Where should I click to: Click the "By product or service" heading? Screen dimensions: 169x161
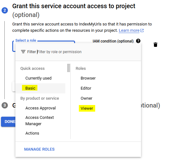(x=40, y=98)
